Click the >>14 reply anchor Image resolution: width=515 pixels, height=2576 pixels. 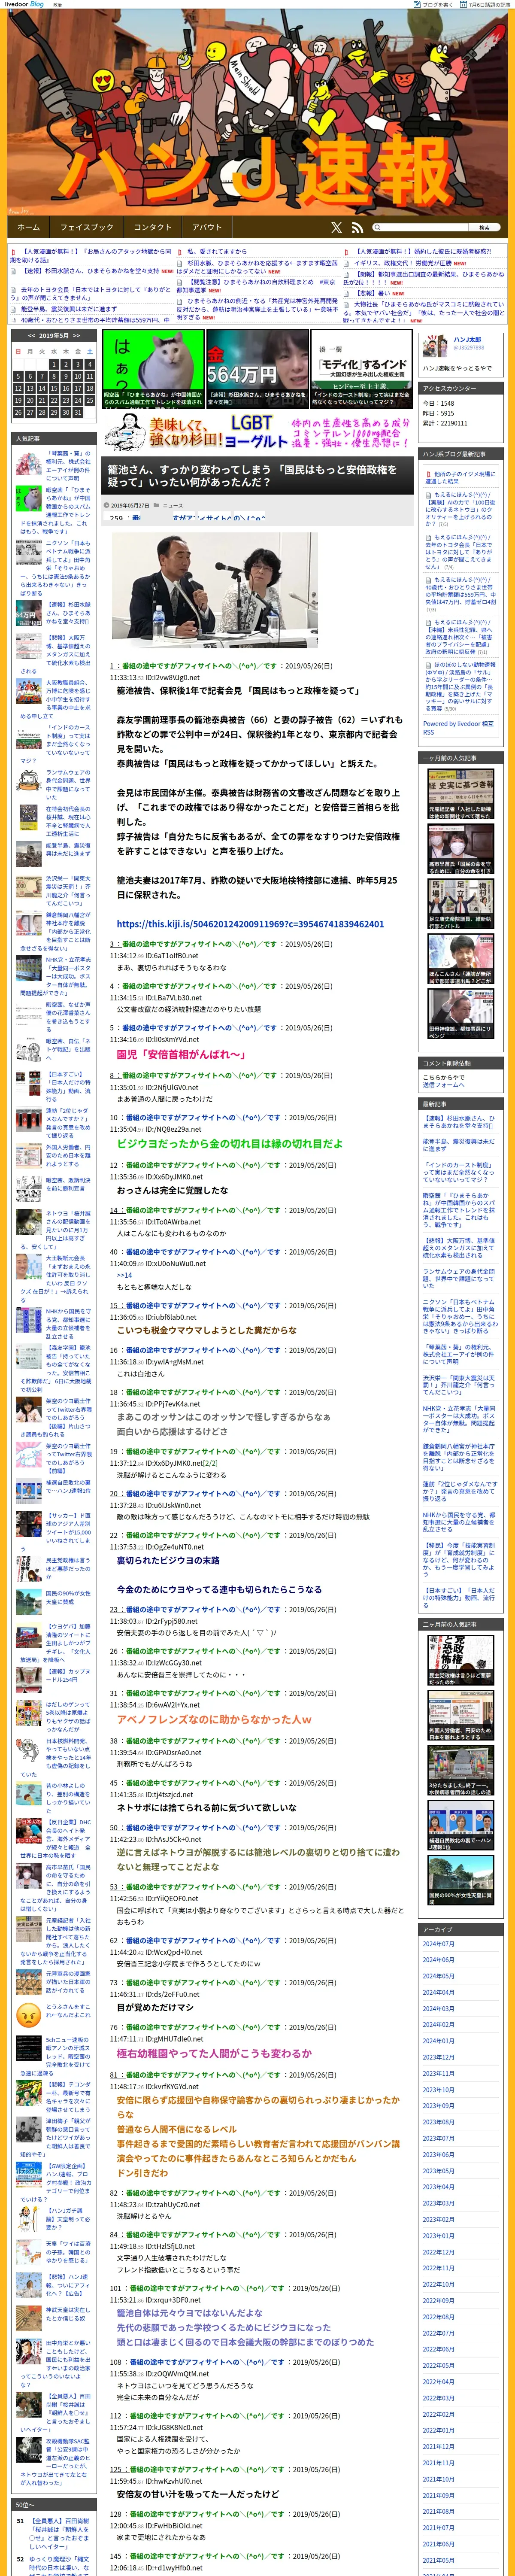click(x=124, y=1275)
